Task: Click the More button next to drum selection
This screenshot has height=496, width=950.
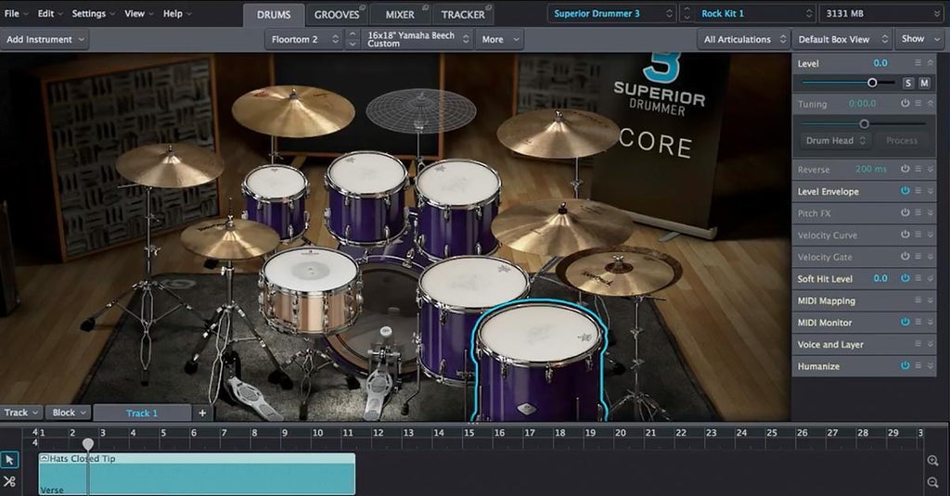Action: pyautogui.click(x=499, y=40)
